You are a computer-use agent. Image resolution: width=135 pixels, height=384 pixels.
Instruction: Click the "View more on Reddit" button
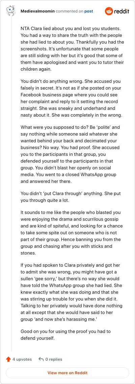click(x=67, y=373)
